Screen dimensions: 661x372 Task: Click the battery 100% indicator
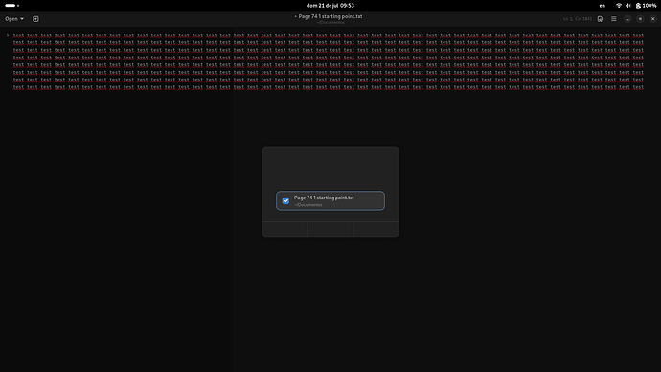click(647, 6)
